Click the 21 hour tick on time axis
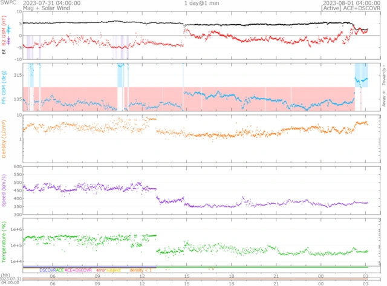Viewport: 387px width, 286px height. coord(276,282)
